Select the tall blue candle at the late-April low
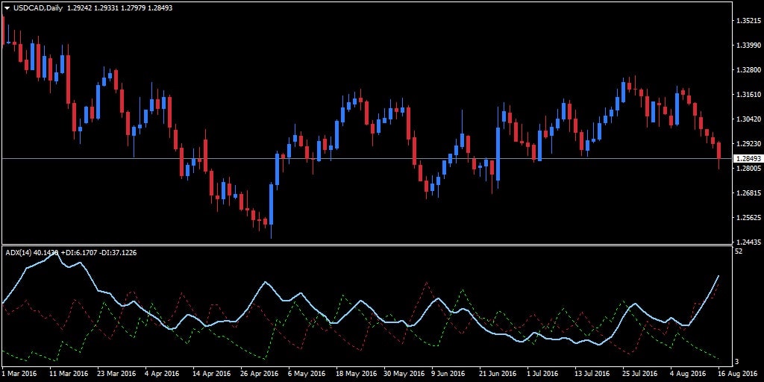 point(271,204)
